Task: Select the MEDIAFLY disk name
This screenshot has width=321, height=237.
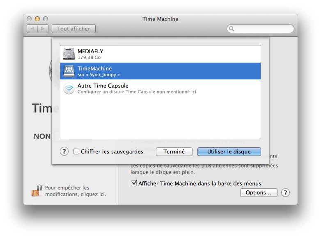Action: 90,51
